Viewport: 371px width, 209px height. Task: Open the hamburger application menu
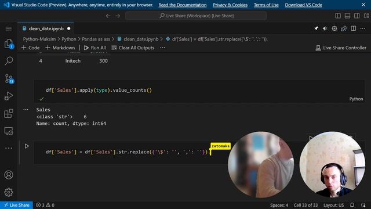9,28
